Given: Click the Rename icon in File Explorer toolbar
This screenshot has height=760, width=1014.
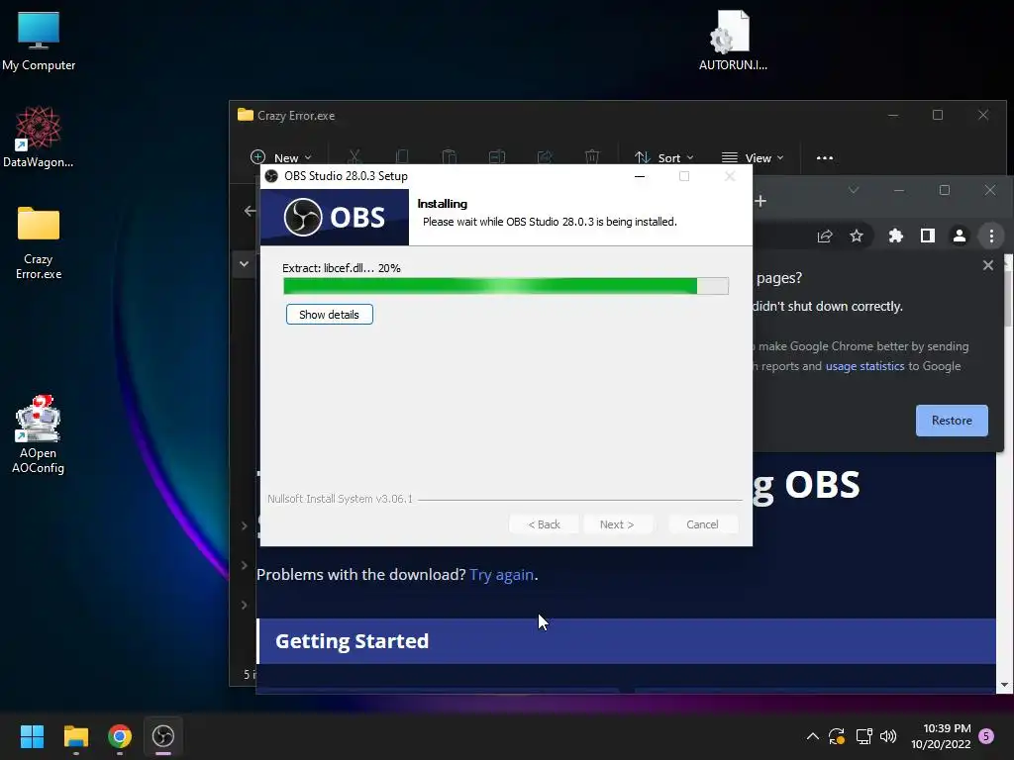Looking at the screenshot, I should click(497, 157).
